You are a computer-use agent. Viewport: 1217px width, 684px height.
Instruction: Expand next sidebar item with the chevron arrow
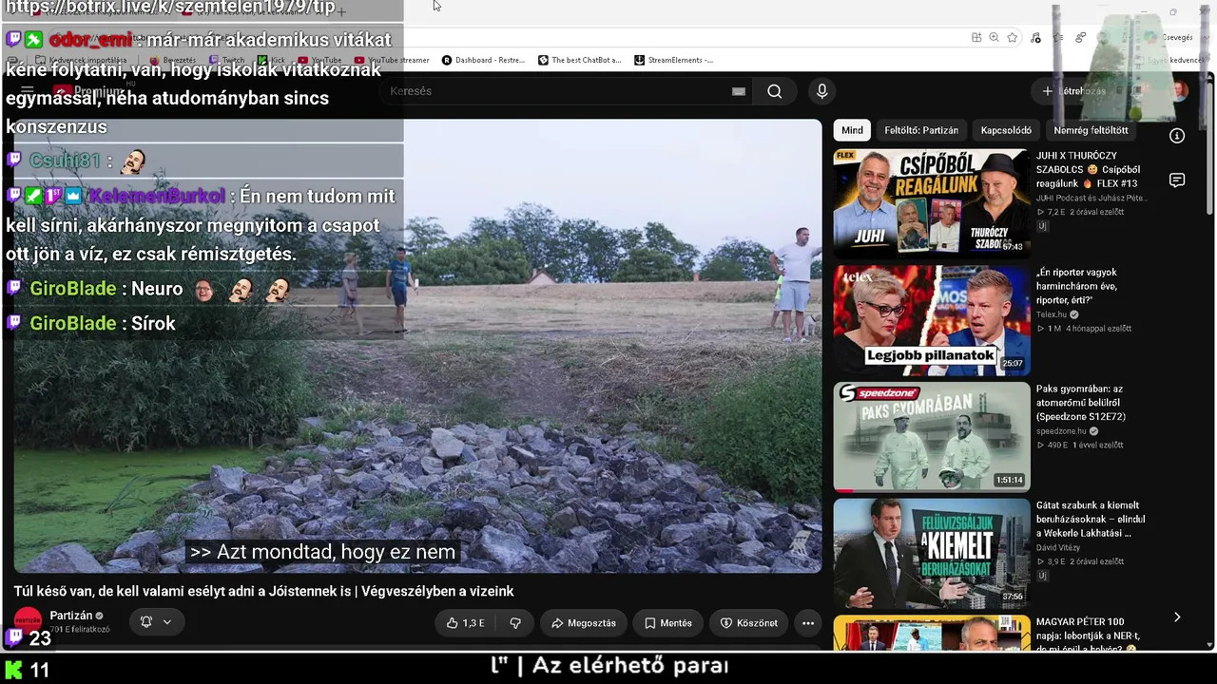pos(1177,617)
